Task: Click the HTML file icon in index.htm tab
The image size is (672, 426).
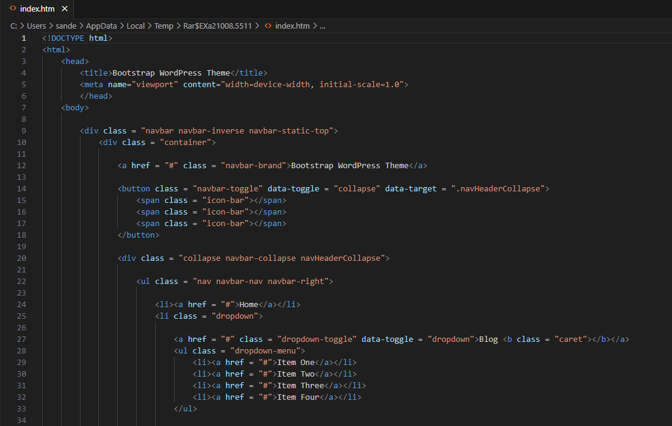Action: click(x=13, y=9)
